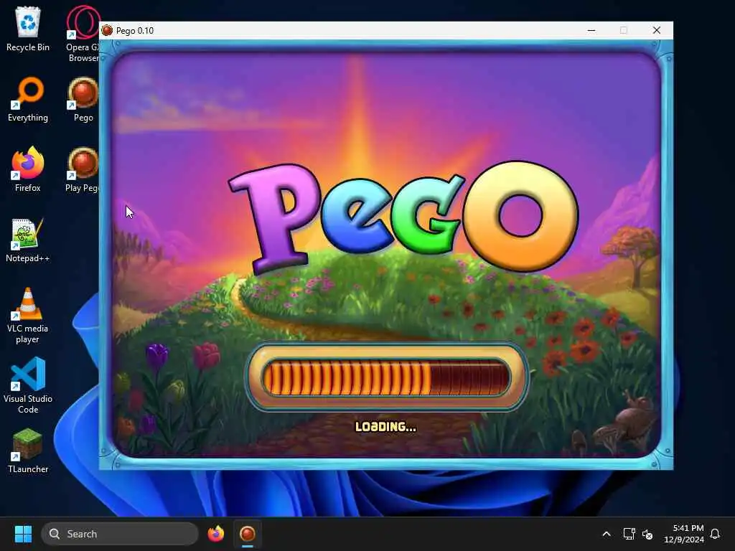Minimize the Pego 0.10 window
Screen dimensions: 735x551
click(x=591, y=30)
